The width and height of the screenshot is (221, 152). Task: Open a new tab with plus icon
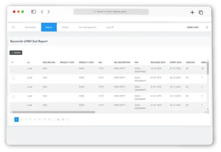click(192, 12)
